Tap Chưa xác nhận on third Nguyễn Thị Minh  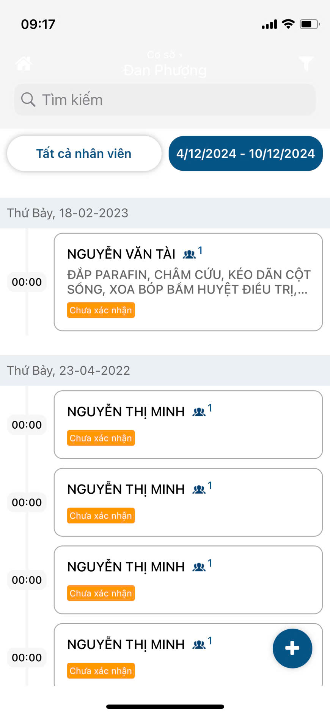coord(101,593)
